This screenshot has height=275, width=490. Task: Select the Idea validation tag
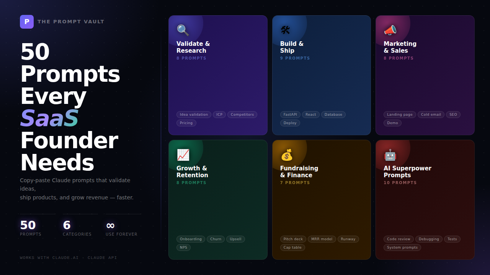[x=194, y=114]
